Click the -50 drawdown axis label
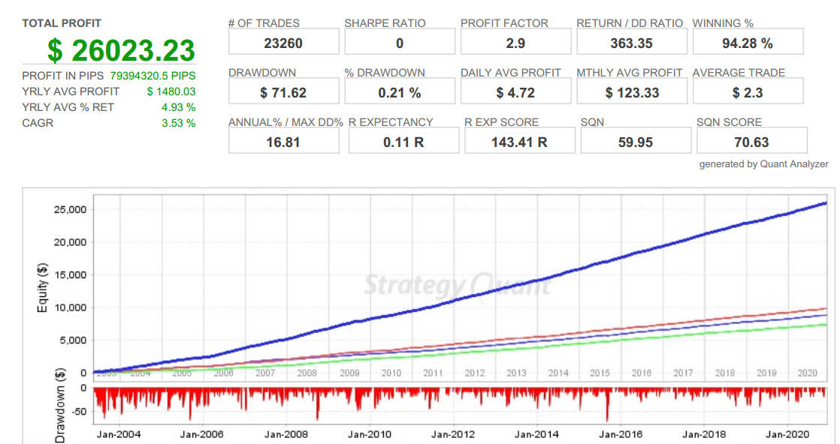The width and height of the screenshot is (840, 444). 78,411
